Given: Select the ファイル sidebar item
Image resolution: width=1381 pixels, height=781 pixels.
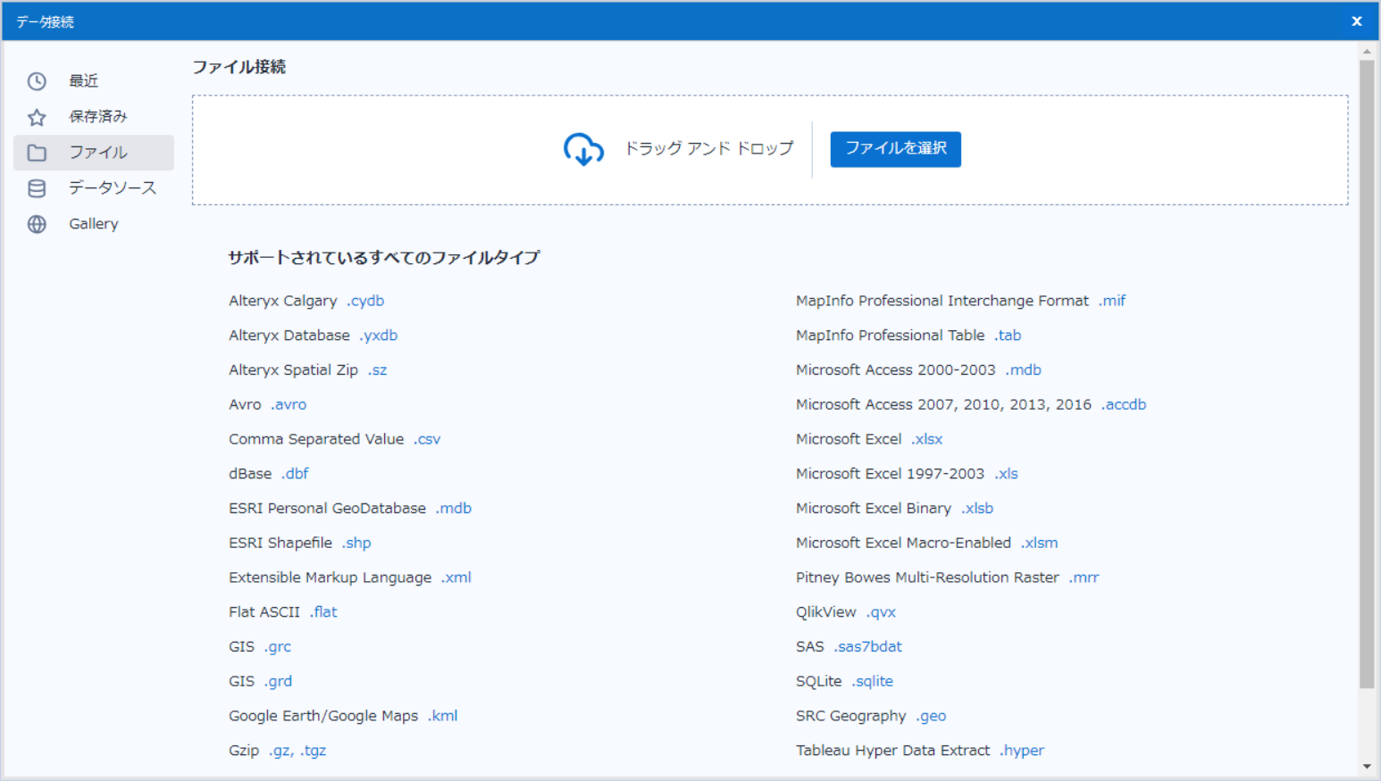Looking at the screenshot, I should point(94,153).
